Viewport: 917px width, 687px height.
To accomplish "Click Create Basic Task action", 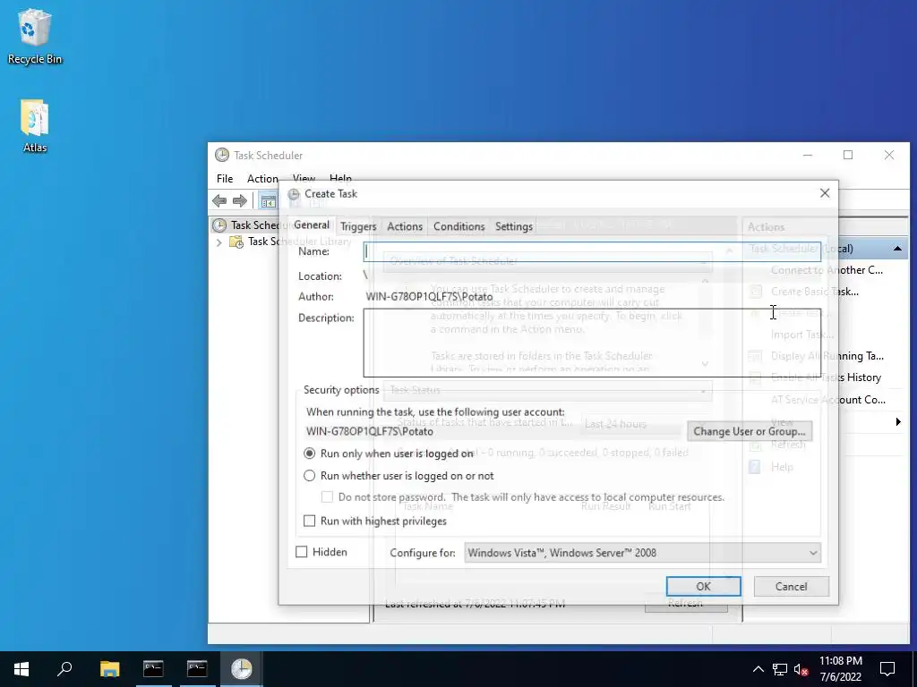I will click(815, 292).
